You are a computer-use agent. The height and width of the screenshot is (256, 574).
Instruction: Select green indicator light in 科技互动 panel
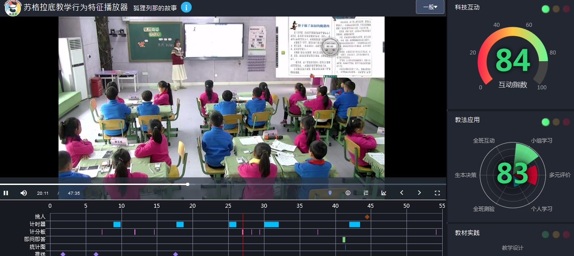click(x=545, y=9)
